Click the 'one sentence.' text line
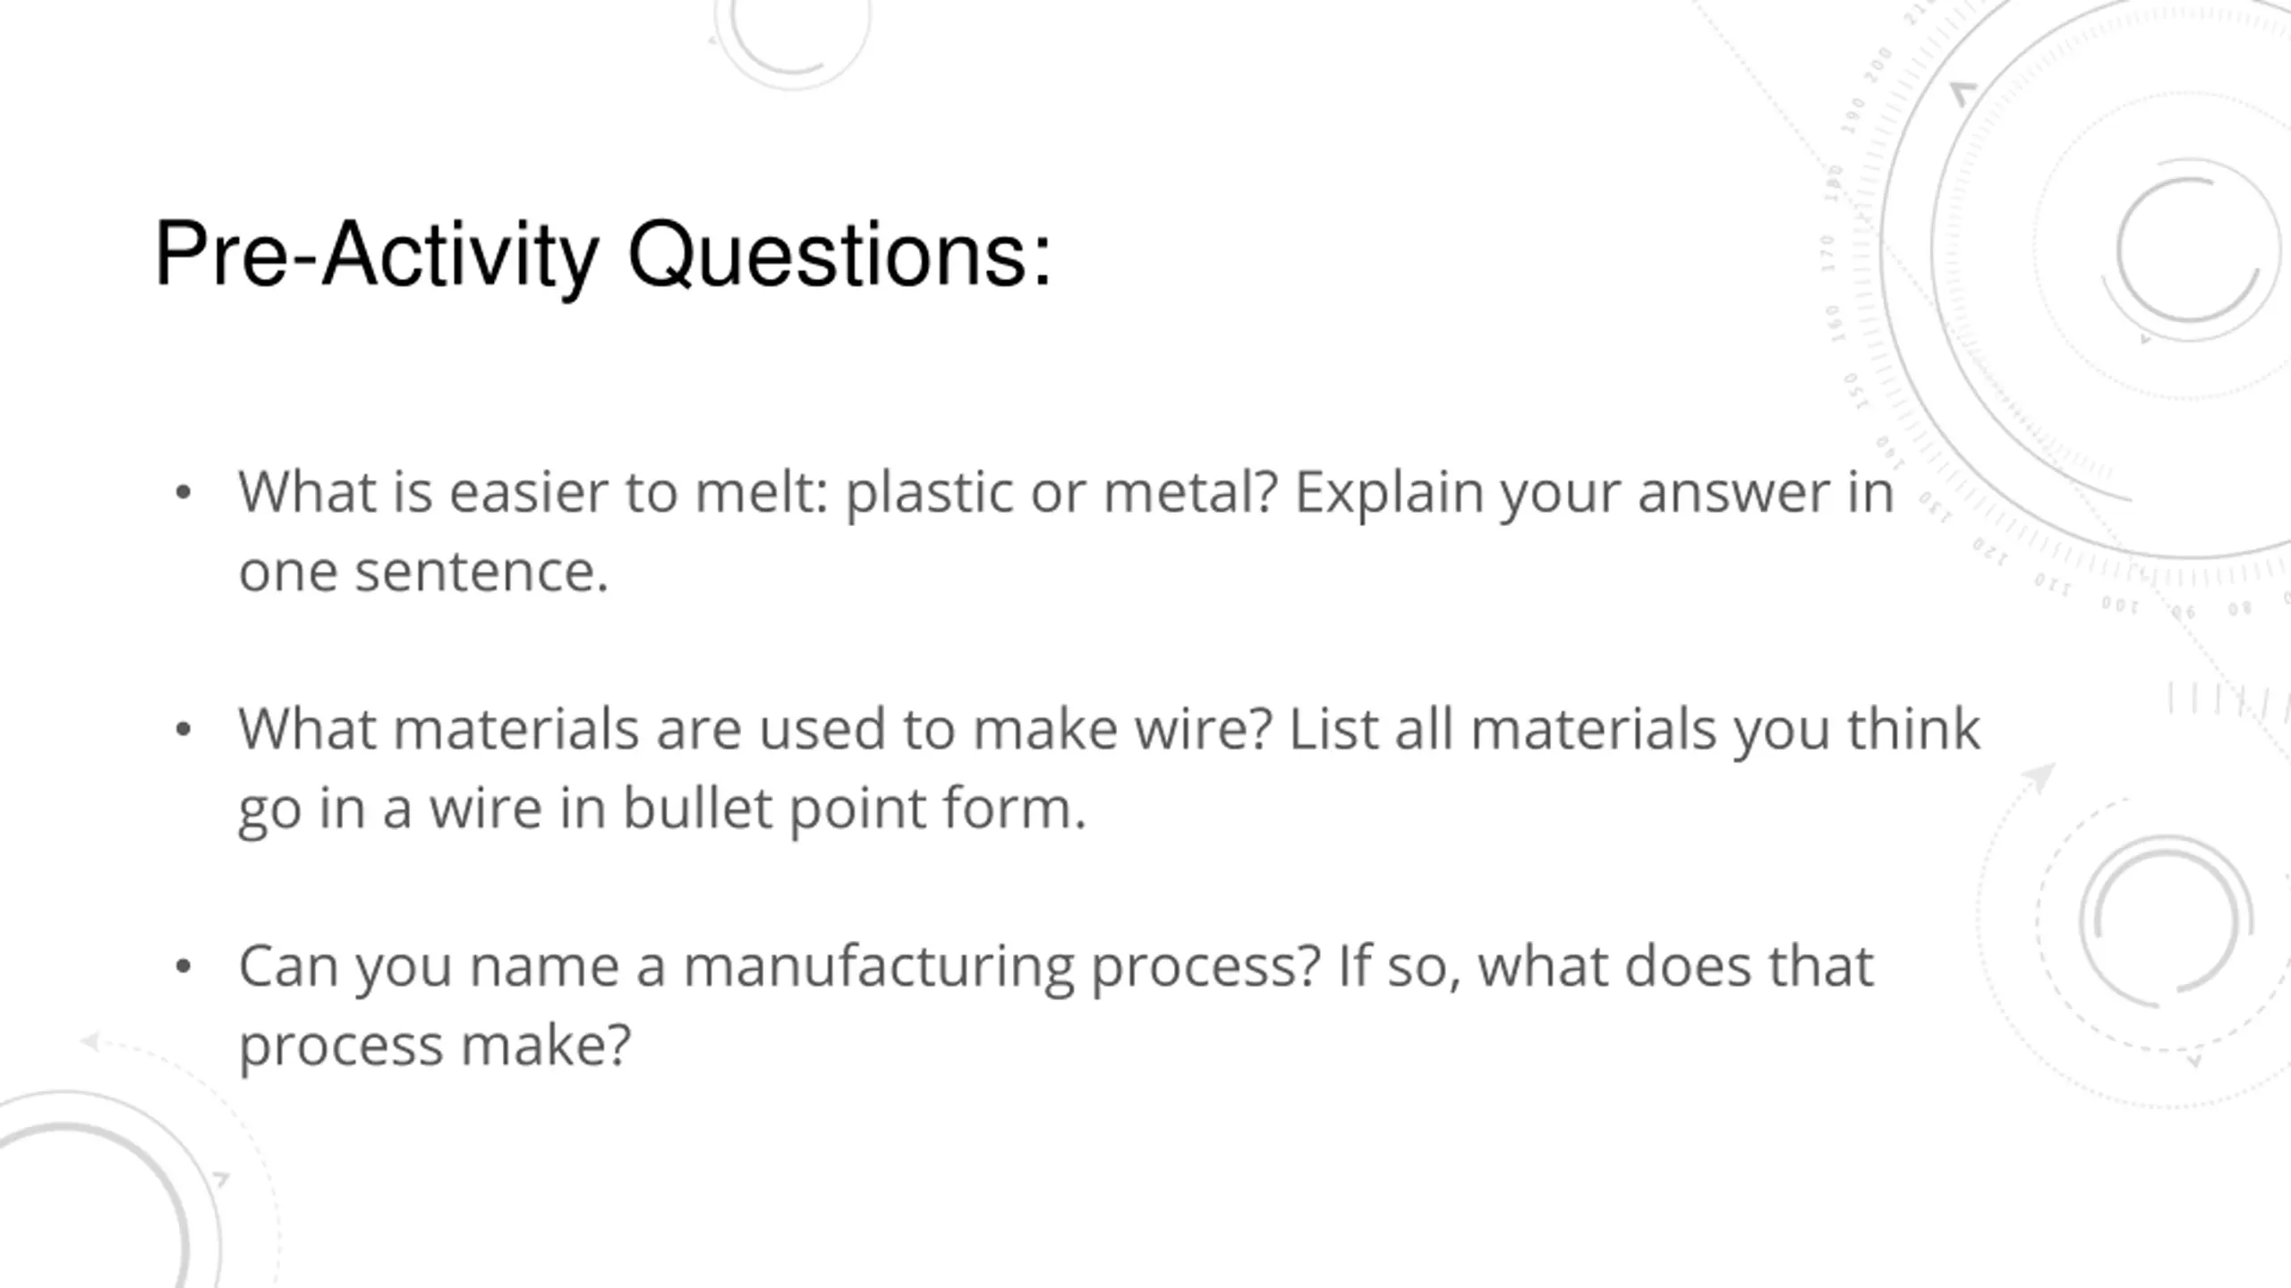 (x=423, y=572)
